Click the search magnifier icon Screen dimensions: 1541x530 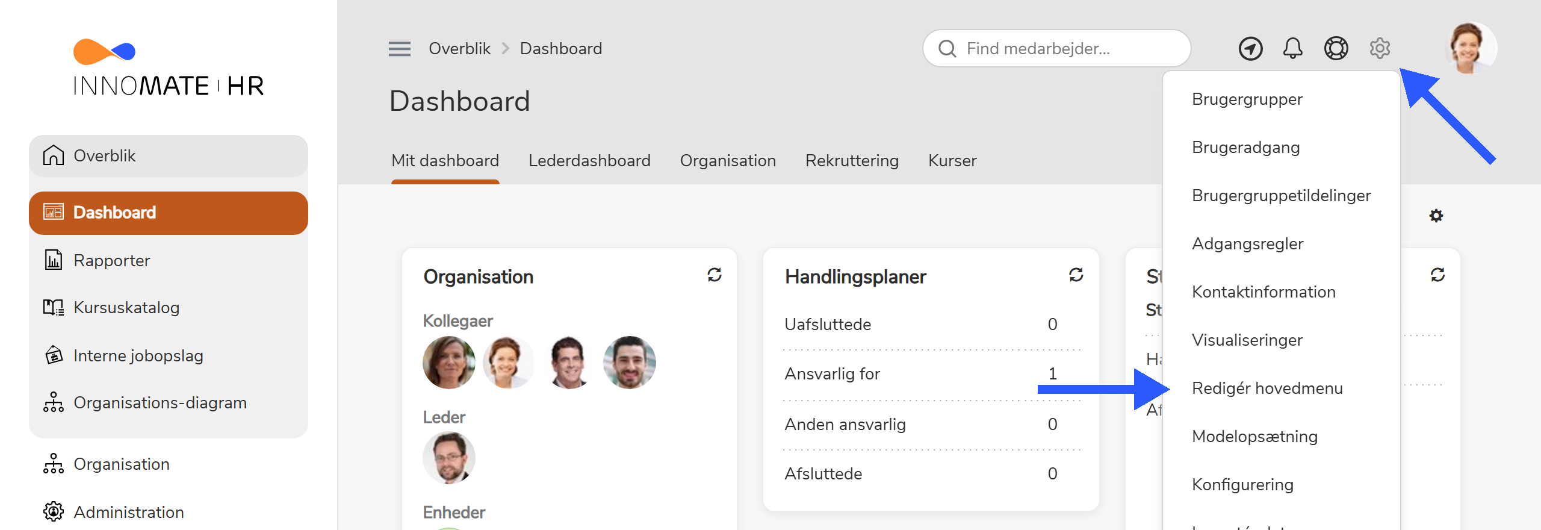click(x=947, y=49)
